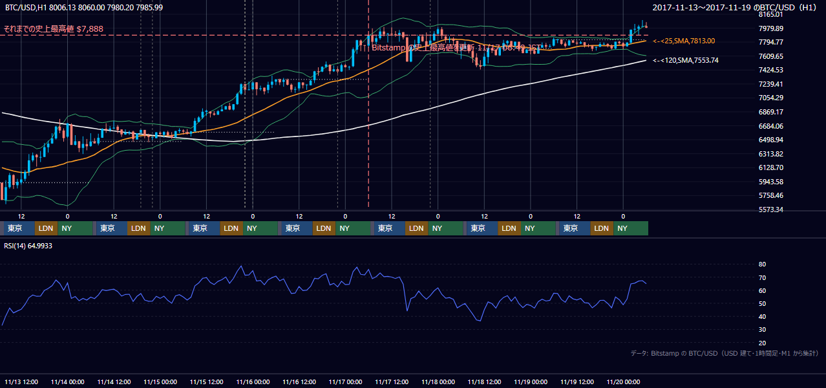Viewport: 826px width, 388px height.
Task: Click the <-<25,SMA,7813.00 label
Action: [684, 41]
